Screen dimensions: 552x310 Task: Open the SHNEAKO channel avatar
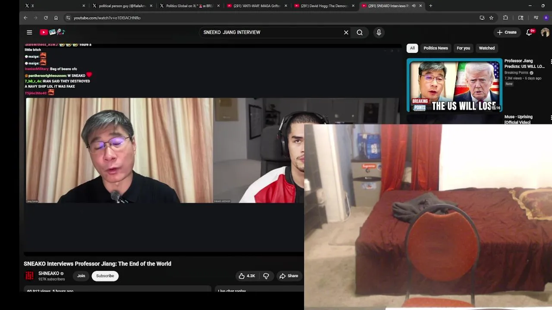point(29,276)
